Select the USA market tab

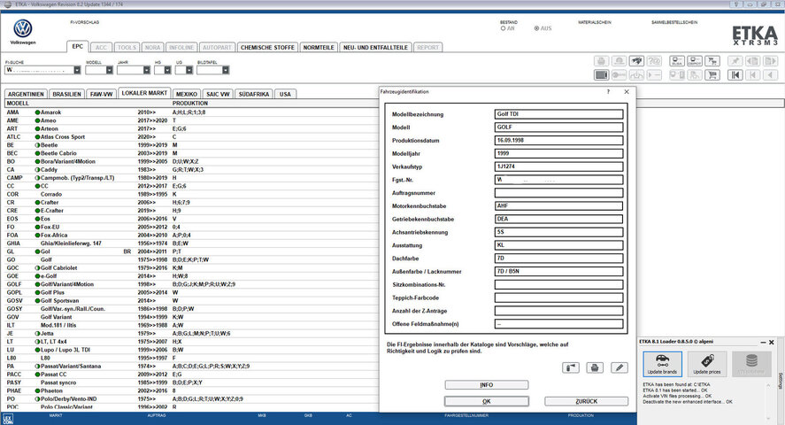[285, 94]
